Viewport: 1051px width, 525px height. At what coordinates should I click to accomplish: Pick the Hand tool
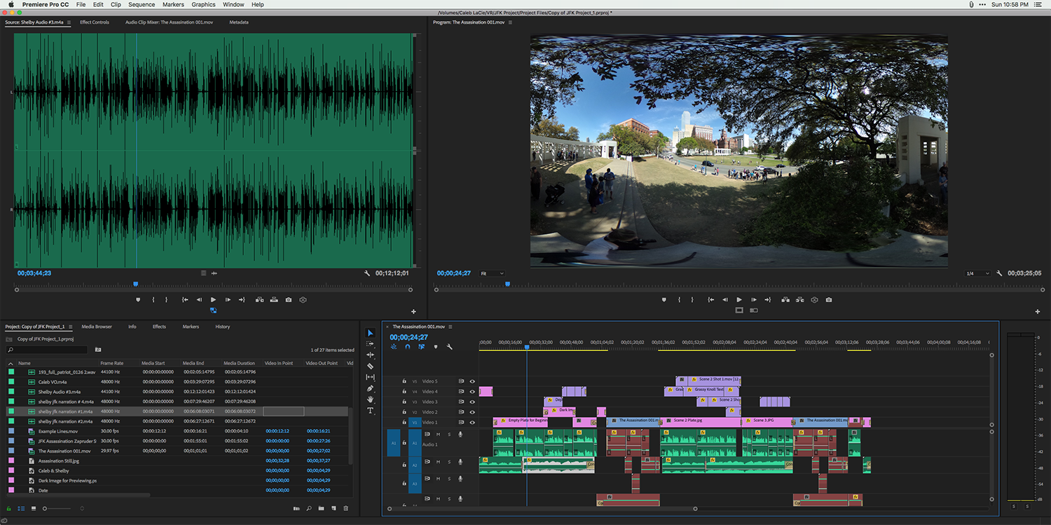[371, 399]
